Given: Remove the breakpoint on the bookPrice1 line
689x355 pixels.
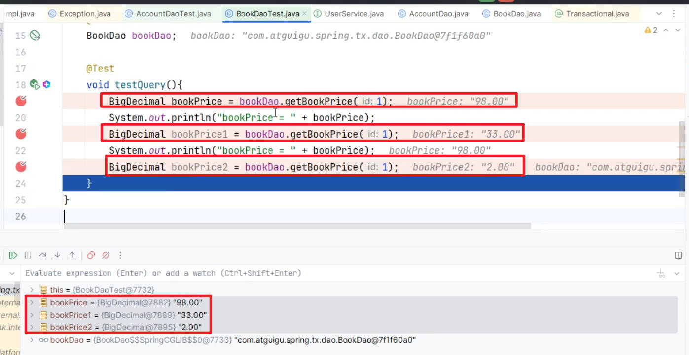Looking at the screenshot, I should (21, 134).
